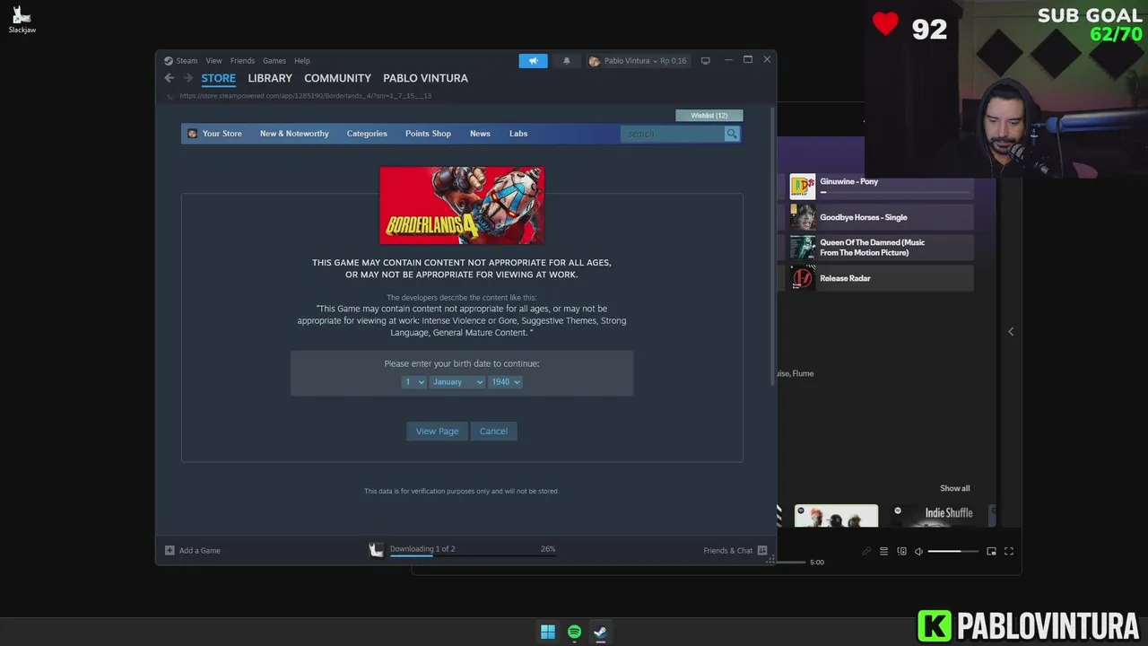
Task: Click the Steam store page scrollbar
Action: click(x=772, y=247)
